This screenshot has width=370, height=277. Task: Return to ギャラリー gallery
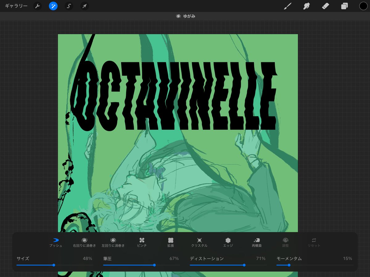pyautogui.click(x=16, y=6)
